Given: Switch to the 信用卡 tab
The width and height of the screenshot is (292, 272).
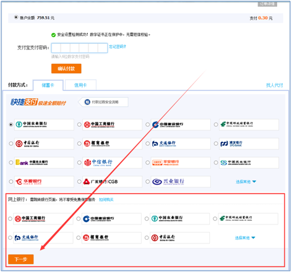Looking at the screenshot, I should click(x=80, y=85).
